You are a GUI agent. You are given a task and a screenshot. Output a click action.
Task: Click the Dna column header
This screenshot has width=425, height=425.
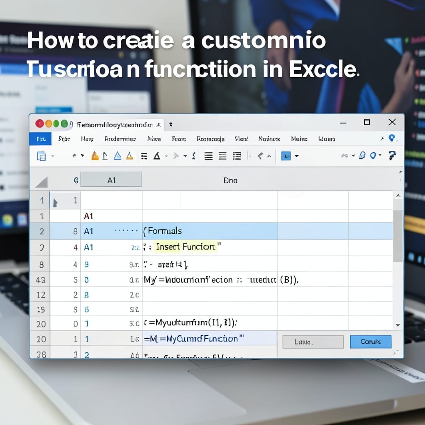coord(230,181)
